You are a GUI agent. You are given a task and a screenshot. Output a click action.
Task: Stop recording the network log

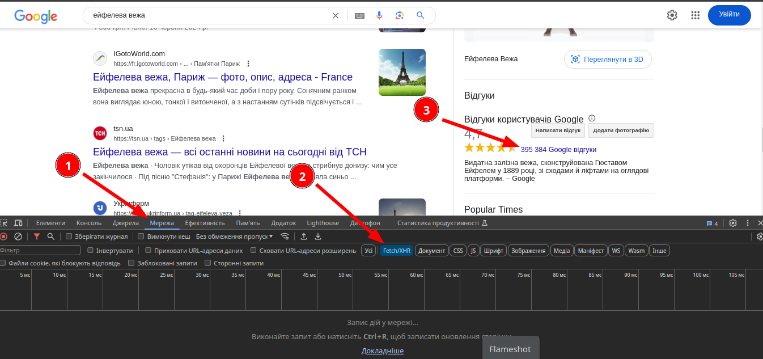(x=3, y=236)
